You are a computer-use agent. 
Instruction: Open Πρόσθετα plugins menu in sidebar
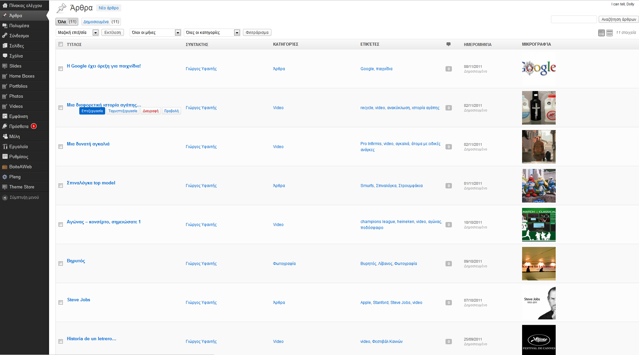tap(19, 126)
